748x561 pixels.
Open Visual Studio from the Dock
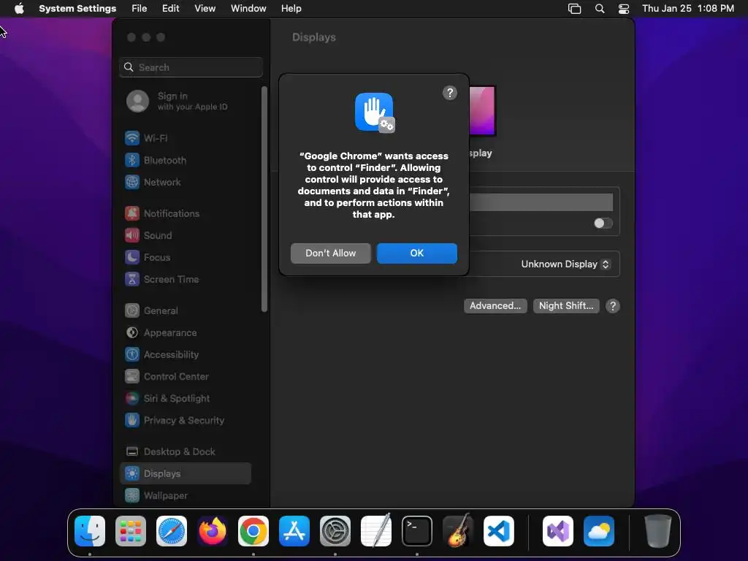(558, 531)
